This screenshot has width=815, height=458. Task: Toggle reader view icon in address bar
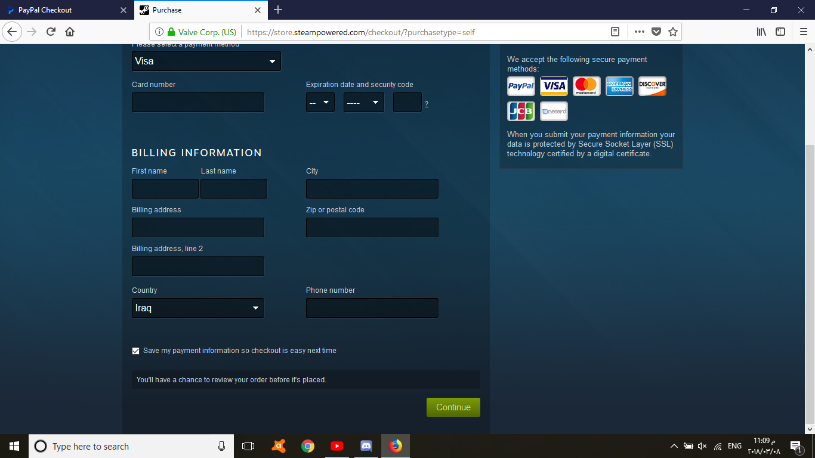(615, 32)
